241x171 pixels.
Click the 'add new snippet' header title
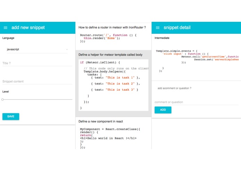[28, 28]
